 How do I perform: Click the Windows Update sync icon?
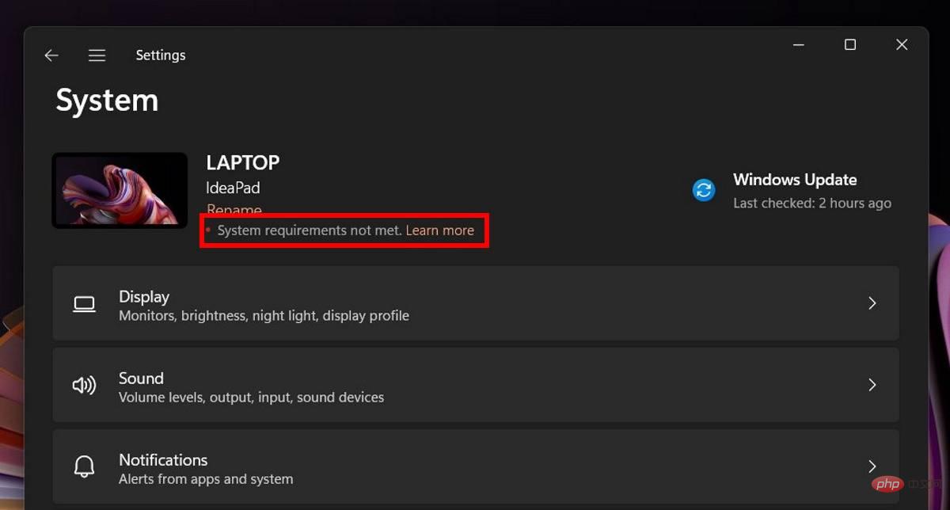click(704, 190)
